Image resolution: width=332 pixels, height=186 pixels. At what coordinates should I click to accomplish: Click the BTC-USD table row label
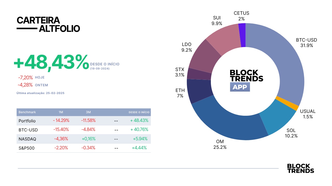27,130
